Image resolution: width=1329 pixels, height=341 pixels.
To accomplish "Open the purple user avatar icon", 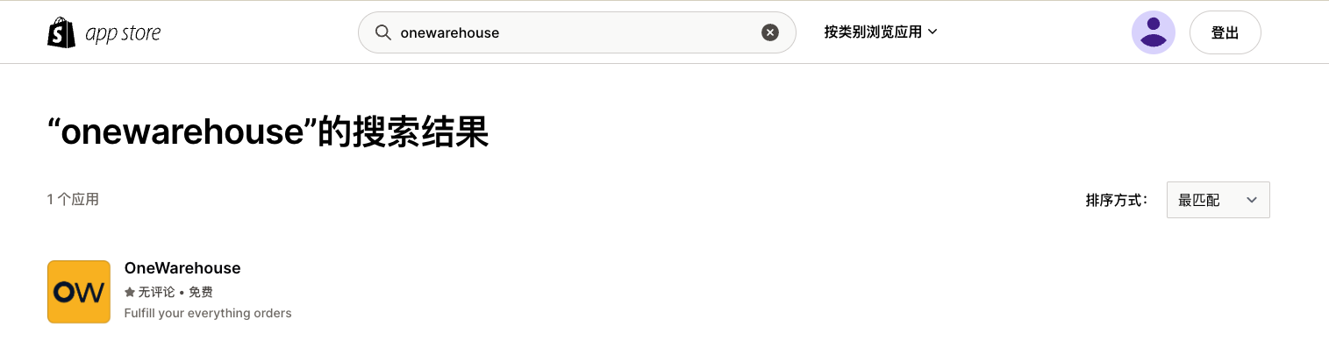I will [1154, 32].
